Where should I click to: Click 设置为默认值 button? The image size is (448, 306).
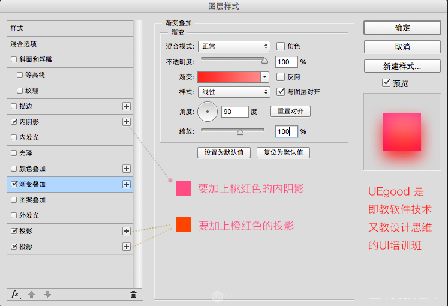point(224,152)
